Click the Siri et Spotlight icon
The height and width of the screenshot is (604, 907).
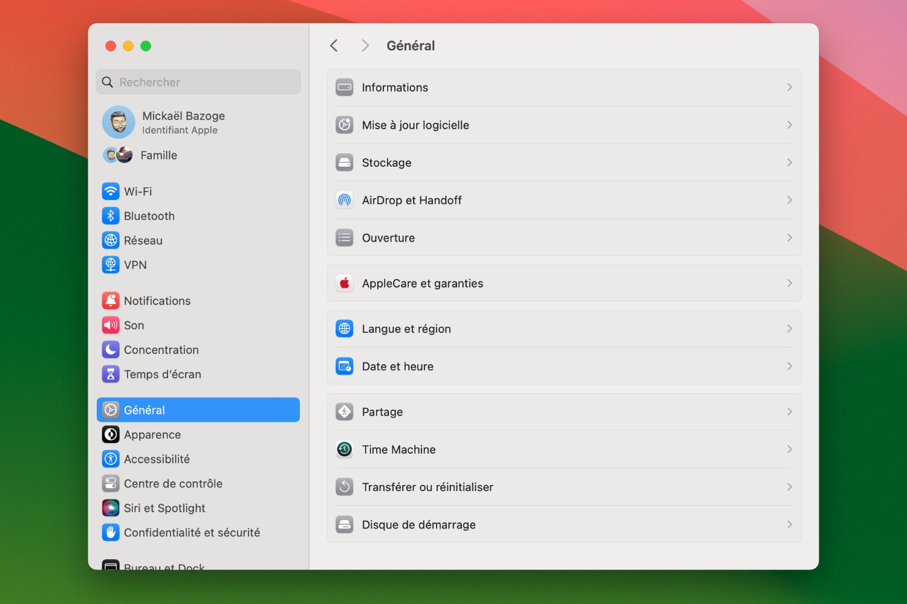(x=111, y=508)
